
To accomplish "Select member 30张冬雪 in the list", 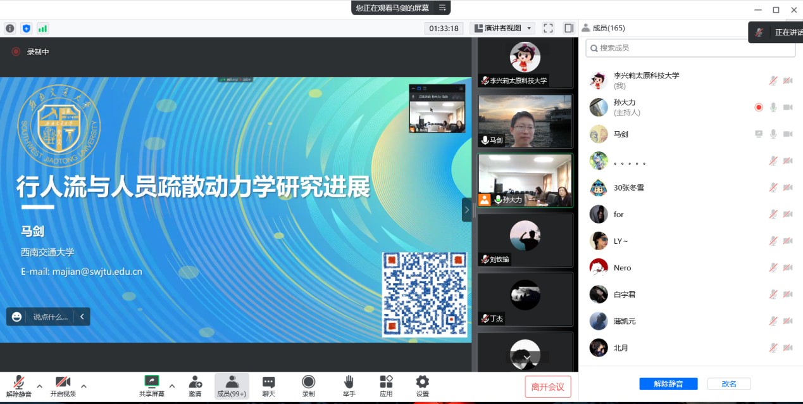I will (x=690, y=187).
